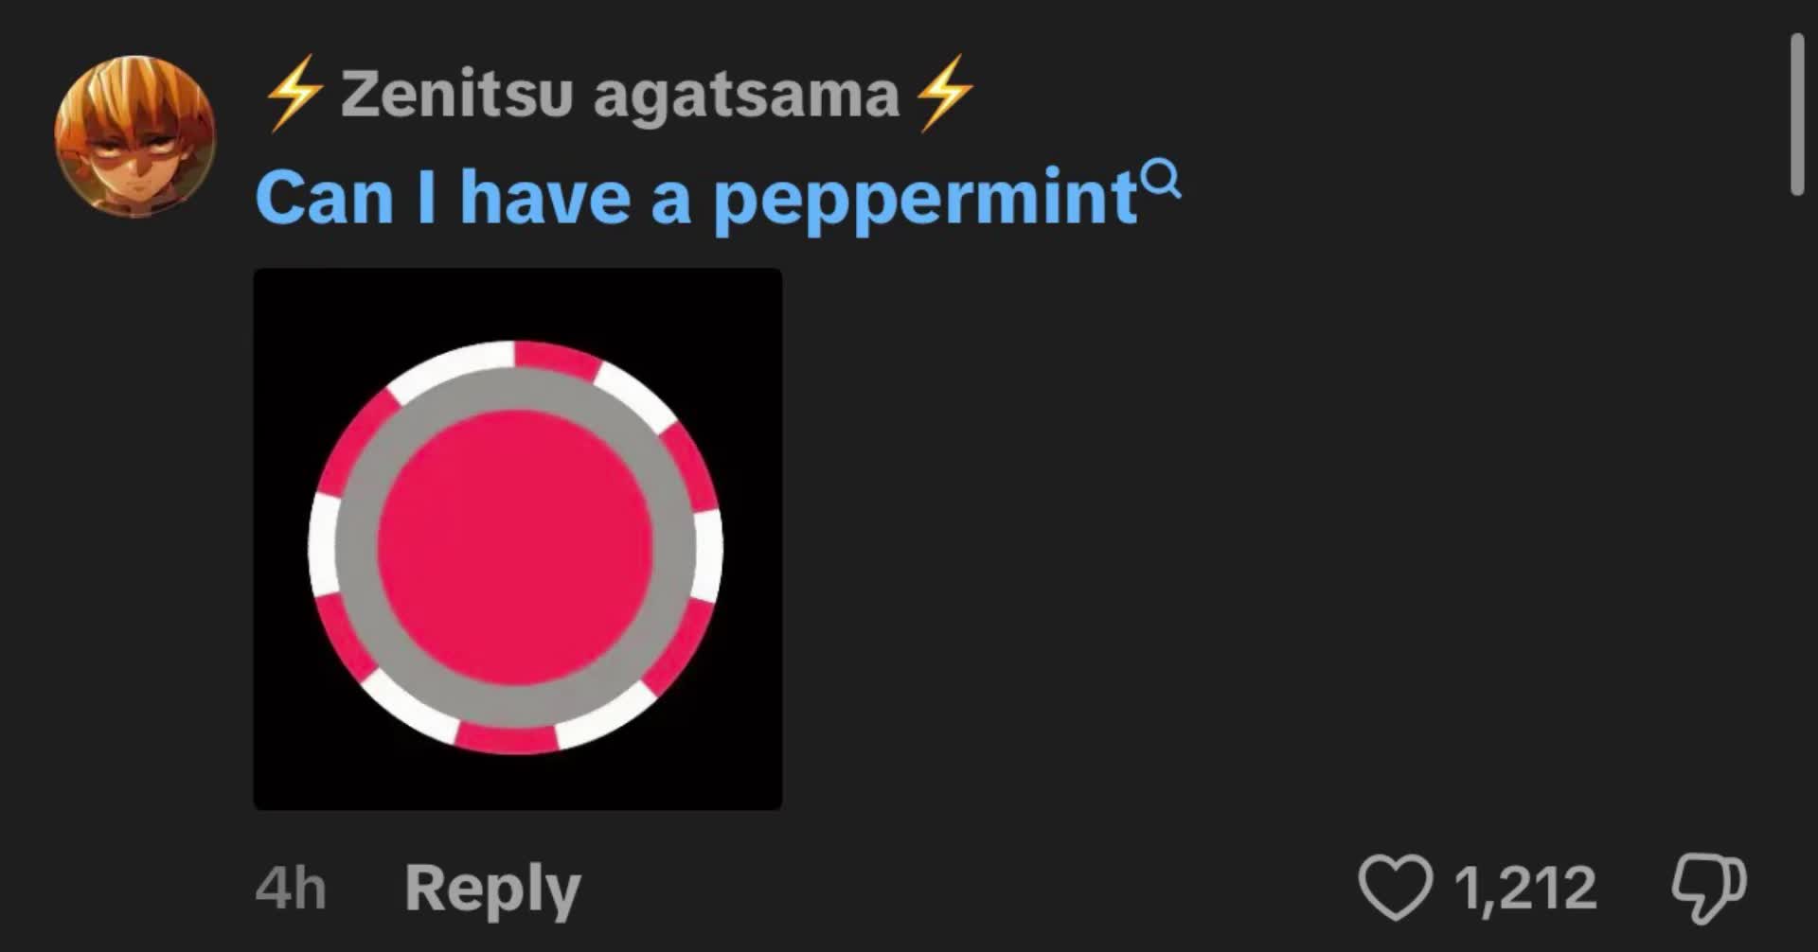Click the word 'Can' in the comment
The height and width of the screenshot is (952, 1818).
coord(324,198)
